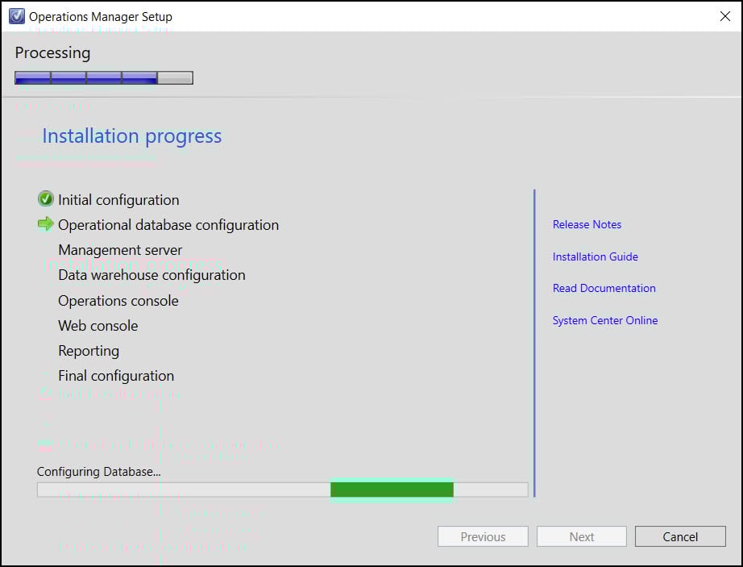The image size is (743, 567).
Task: Click the Next button
Action: click(x=581, y=536)
